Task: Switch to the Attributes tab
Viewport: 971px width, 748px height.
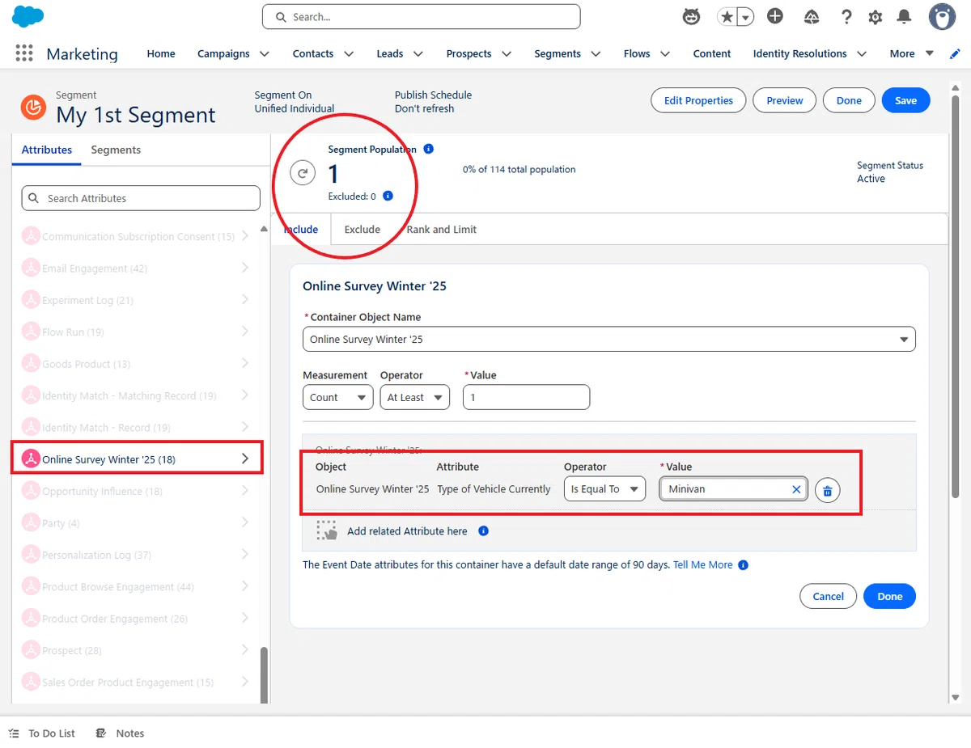Action: (x=47, y=150)
